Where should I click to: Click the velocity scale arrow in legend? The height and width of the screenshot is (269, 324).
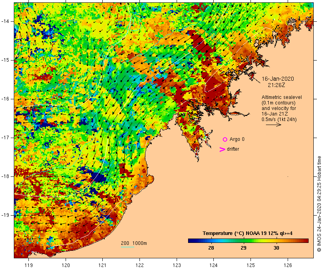[273, 125]
